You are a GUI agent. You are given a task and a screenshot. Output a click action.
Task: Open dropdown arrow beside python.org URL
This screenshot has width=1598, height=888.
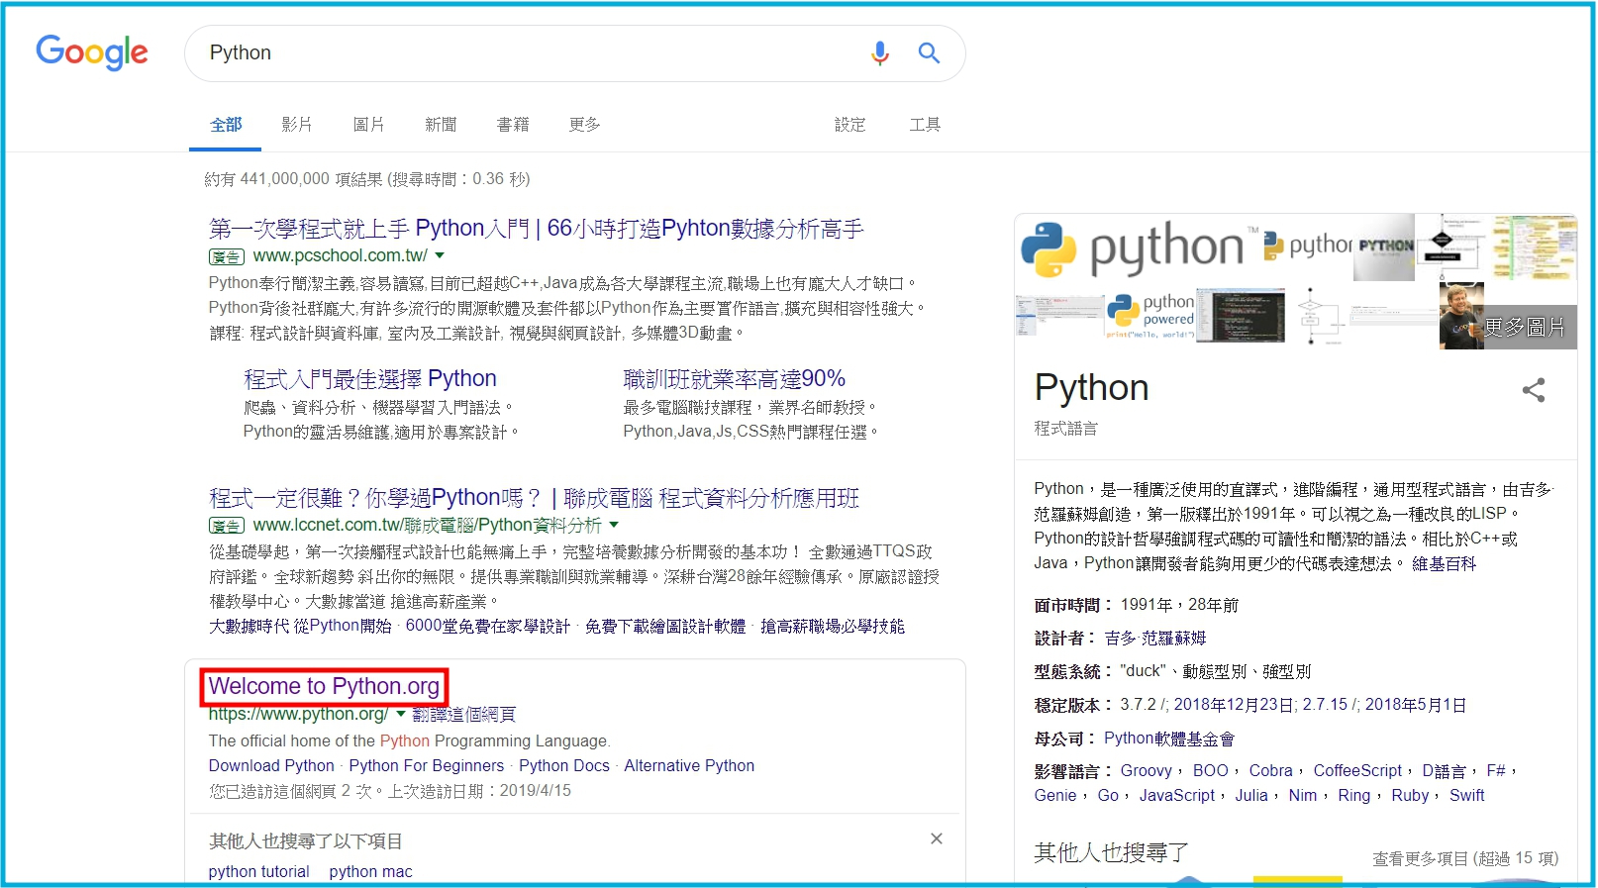400,714
